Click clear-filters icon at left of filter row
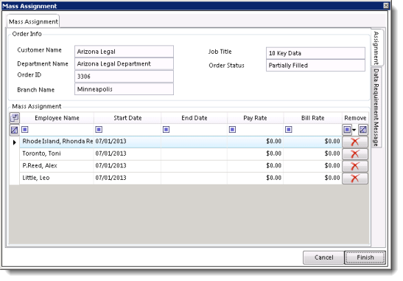Screen dimensions: 403x281 (15, 130)
